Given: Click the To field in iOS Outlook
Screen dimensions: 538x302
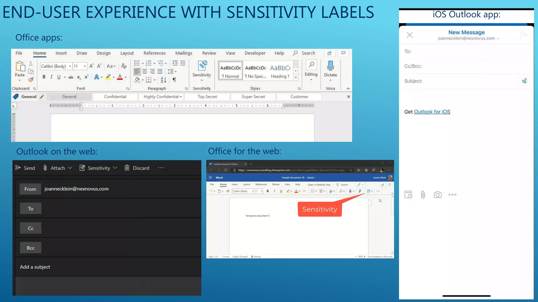Looking at the screenshot, I should pyautogui.click(x=466, y=51).
